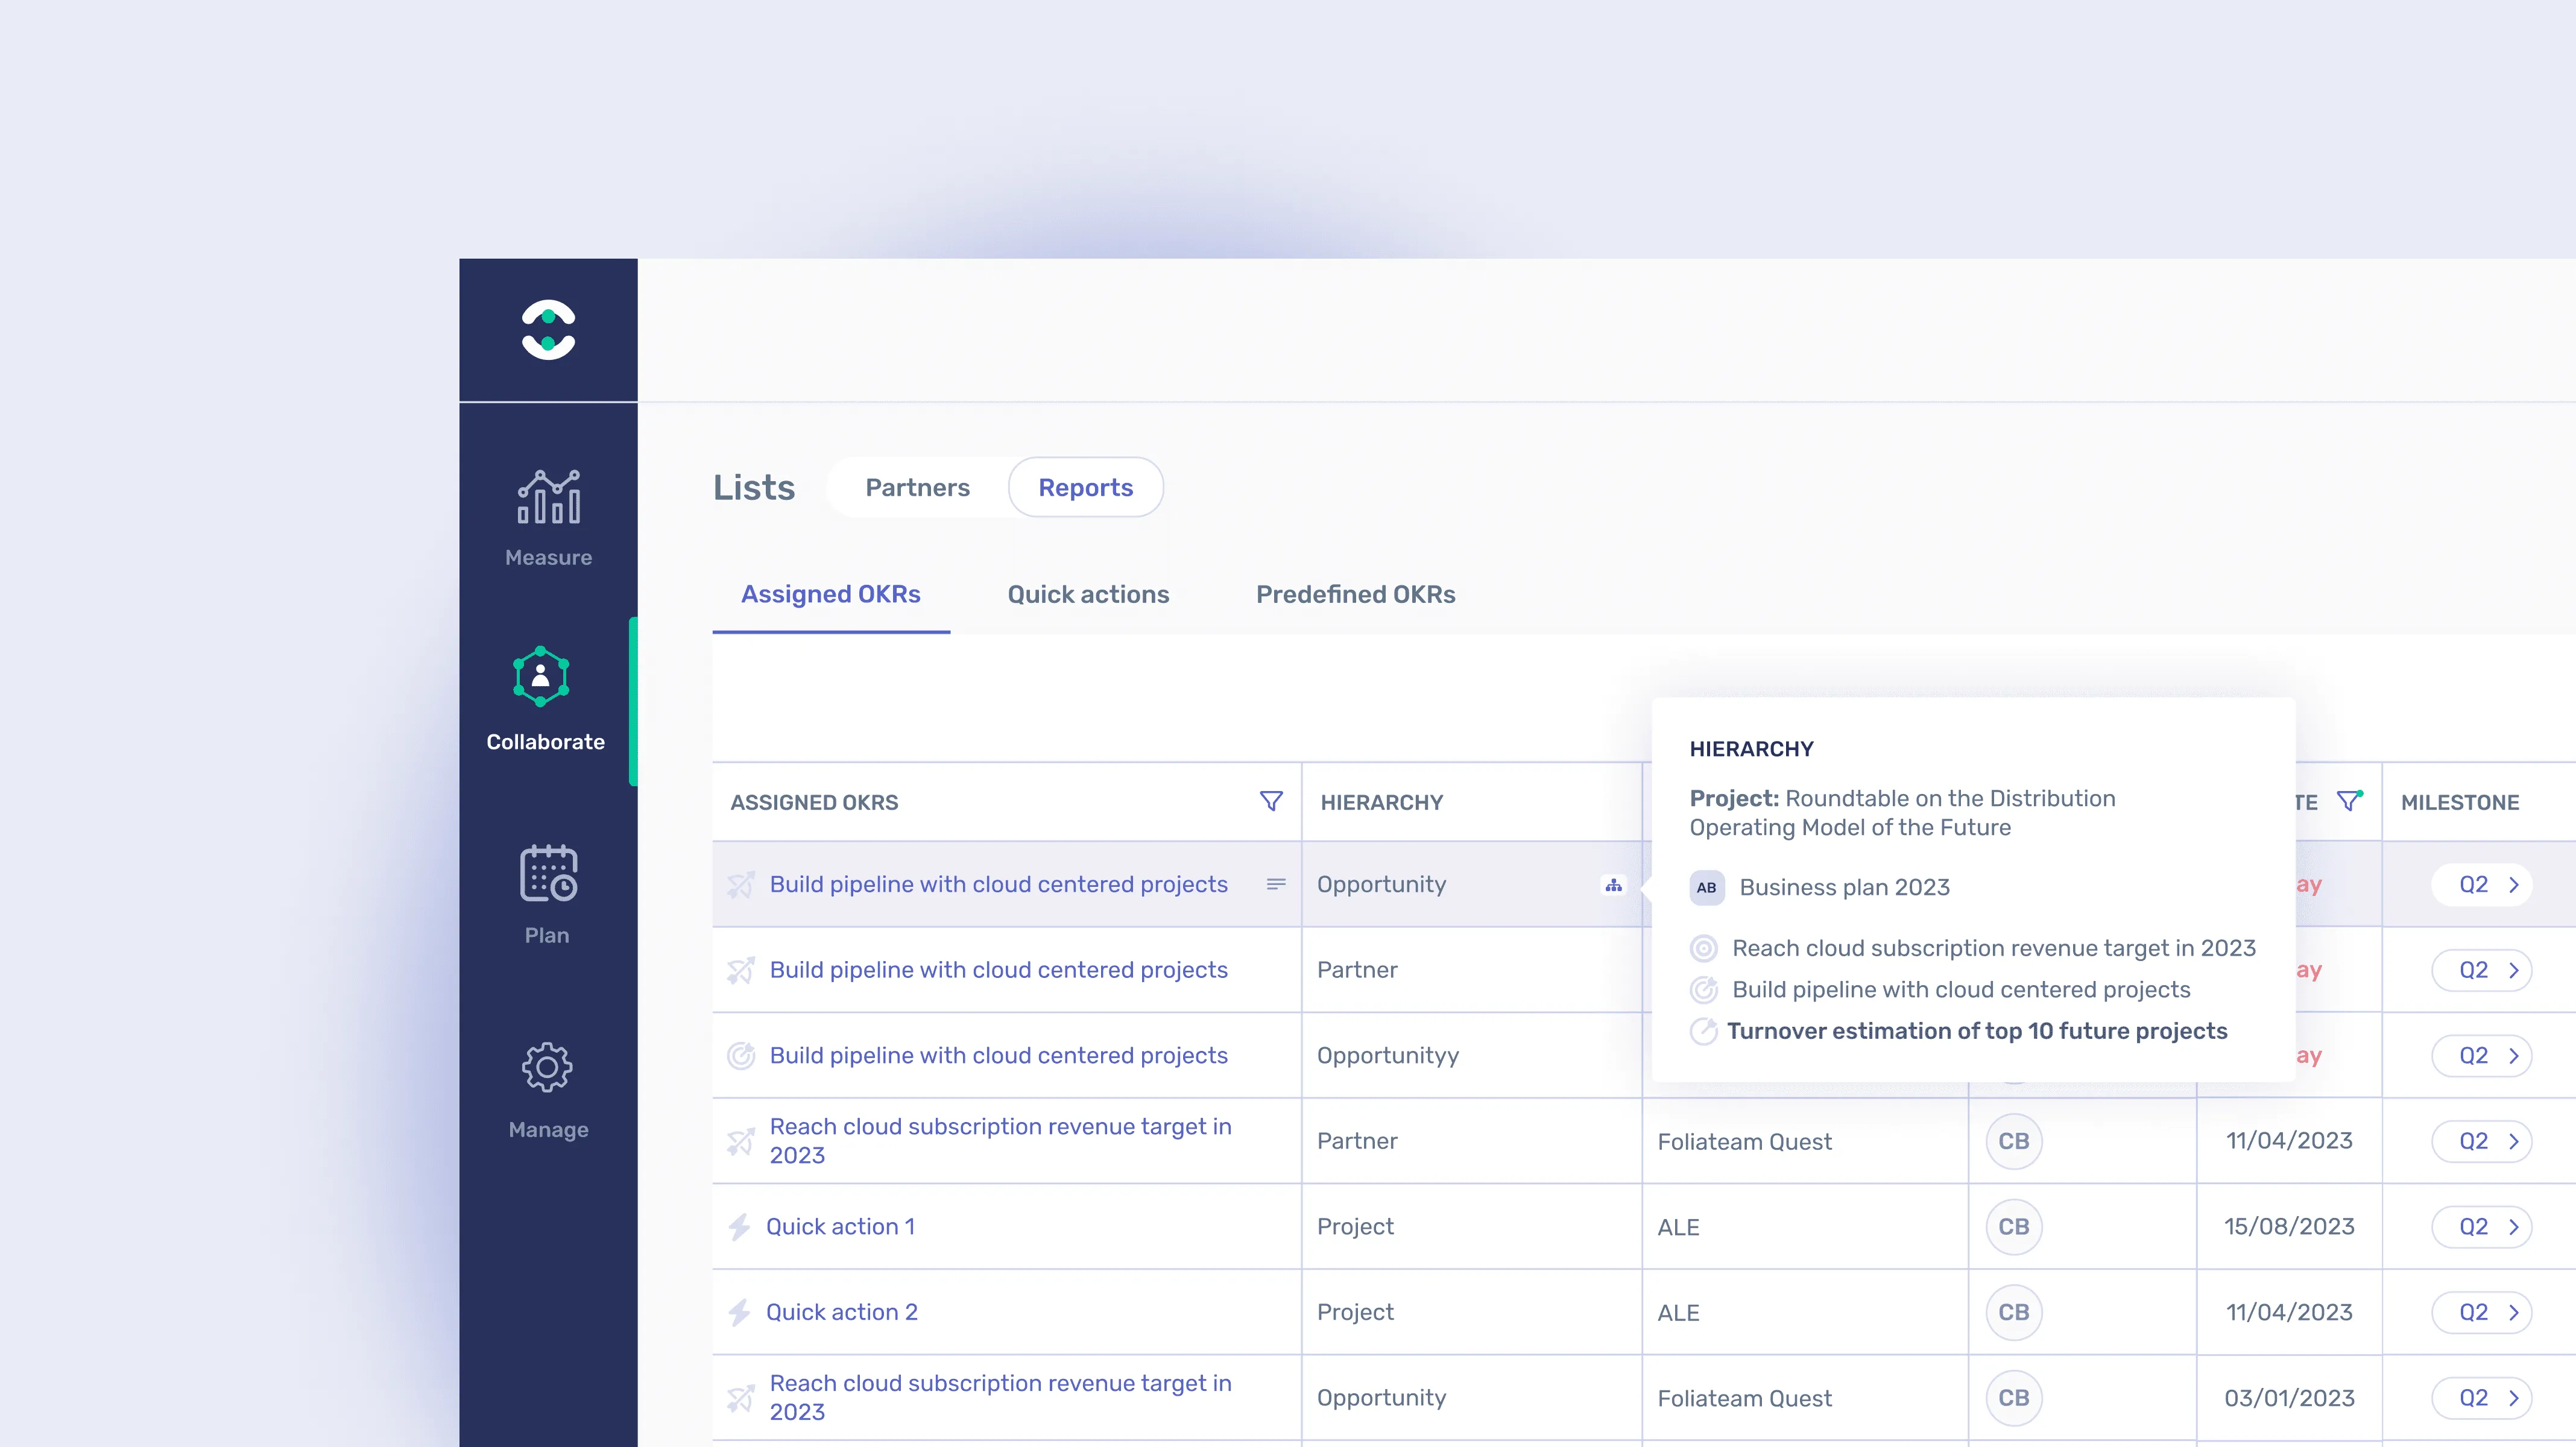Open the Measure section
Viewport: 2576px width, 1447px height.
[548, 518]
